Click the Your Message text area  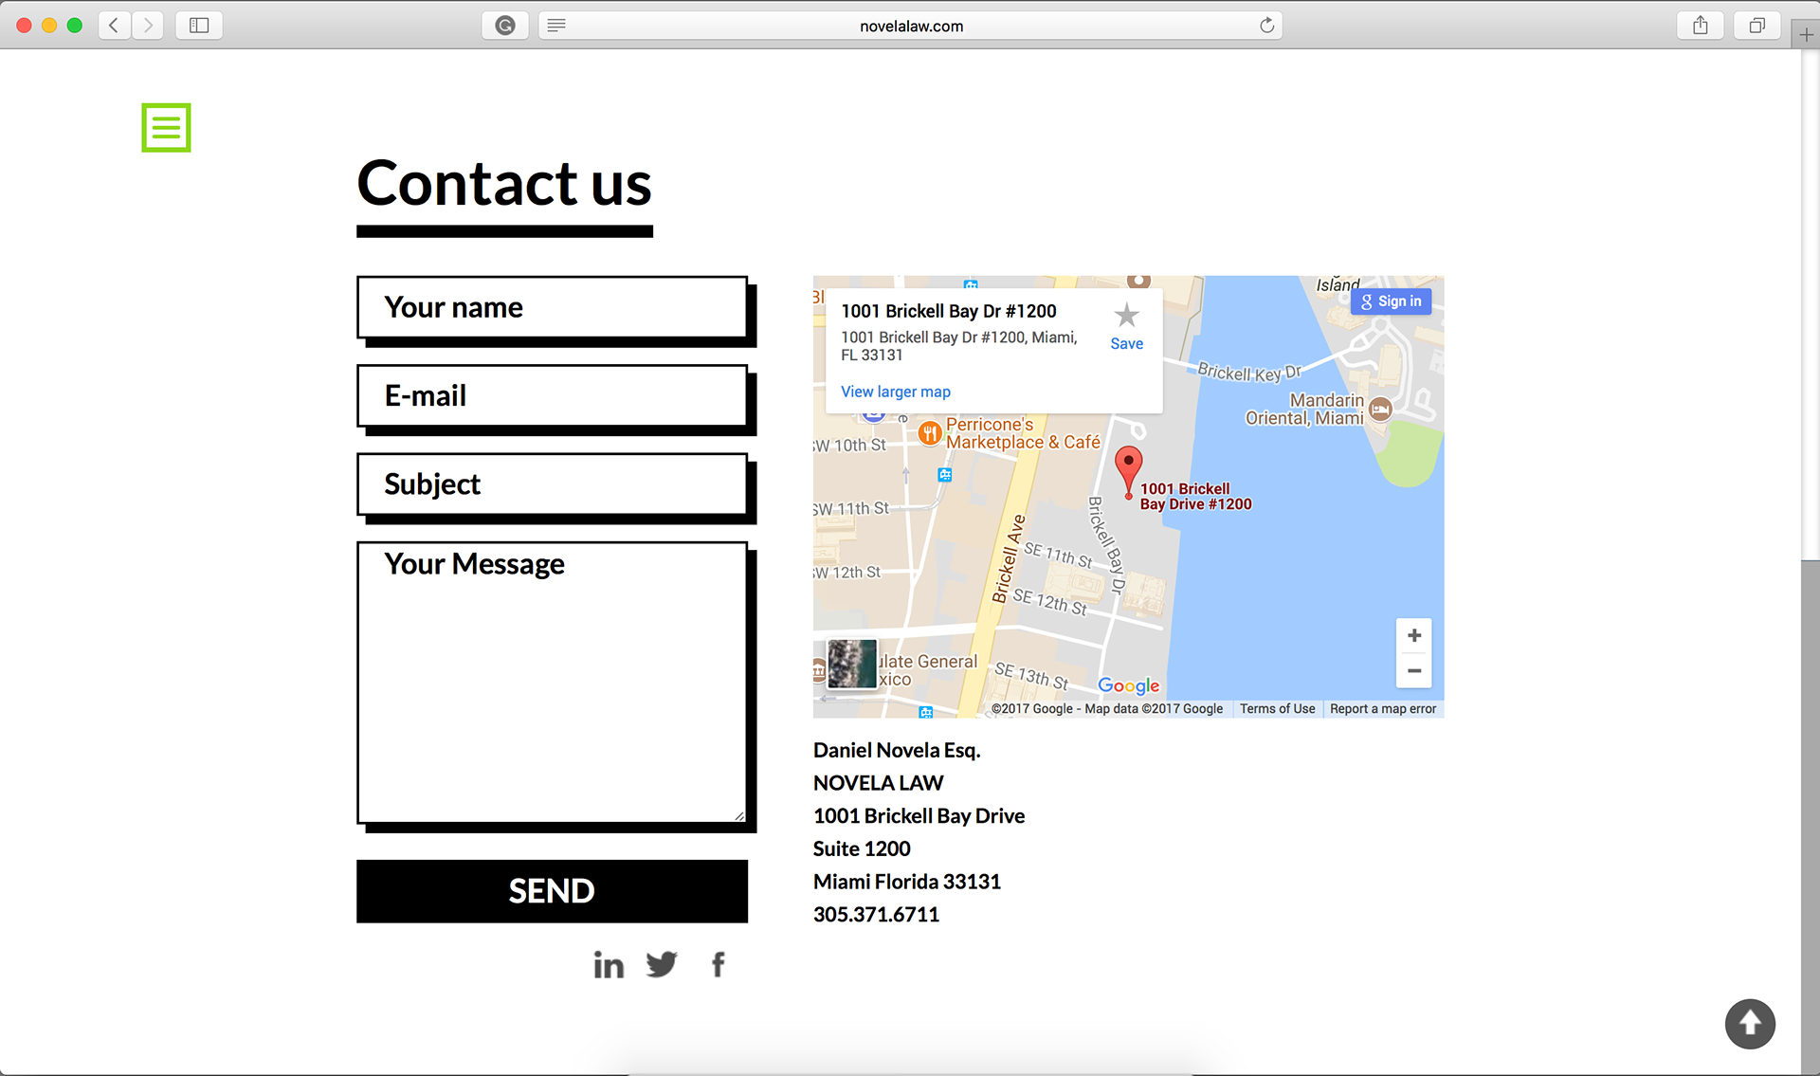click(552, 683)
